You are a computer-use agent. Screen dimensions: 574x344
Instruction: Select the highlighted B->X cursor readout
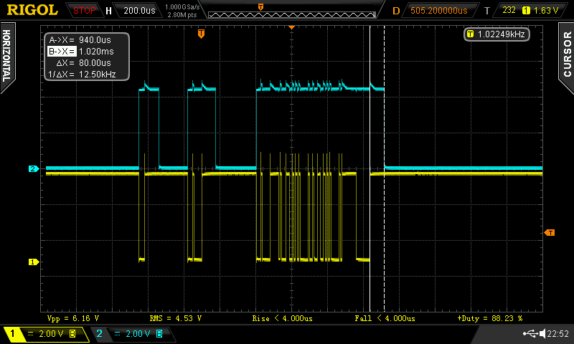(x=81, y=51)
